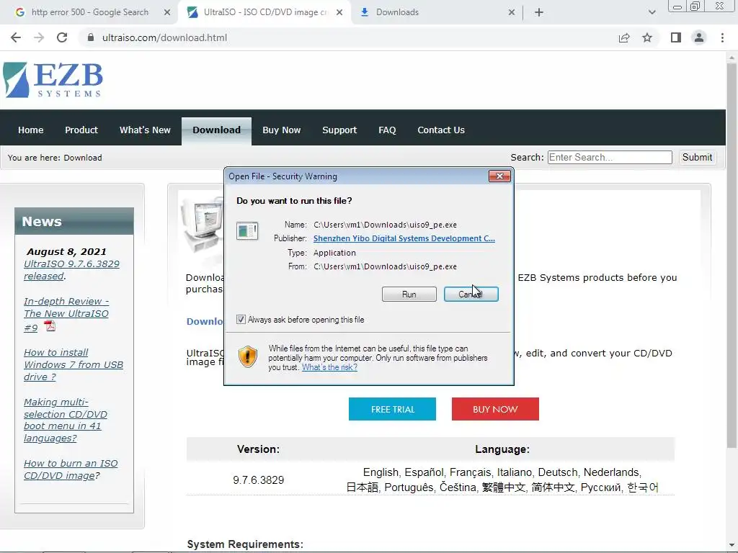Screen dimensions: 738x553
Task: Open In-depth Review New UltraISO link
Action: pyautogui.click(x=66, y=314)
